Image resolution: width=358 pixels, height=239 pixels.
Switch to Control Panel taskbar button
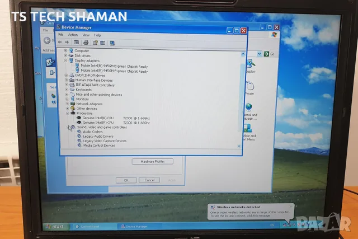pos(93,227)
